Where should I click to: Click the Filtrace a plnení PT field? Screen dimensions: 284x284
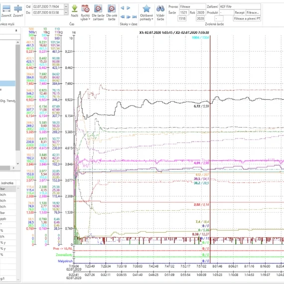click(247, 18)
